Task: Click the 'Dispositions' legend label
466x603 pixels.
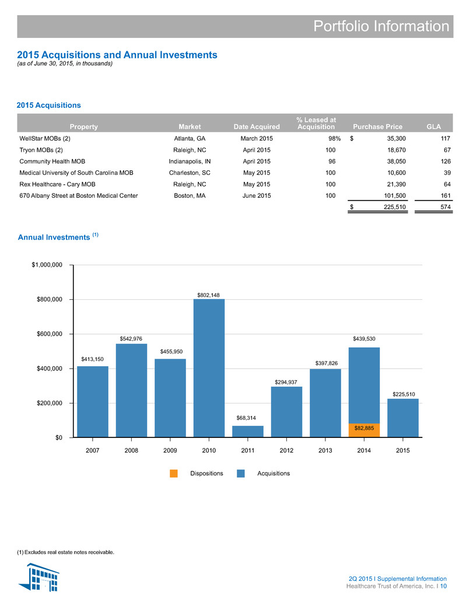Action: (206, 474)
